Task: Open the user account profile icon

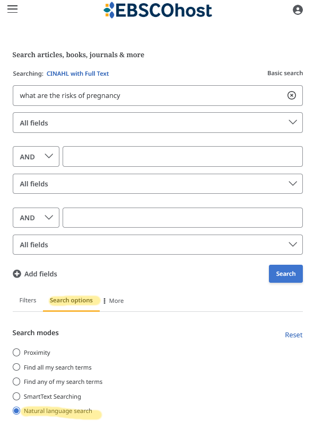Action: [298, 10]
